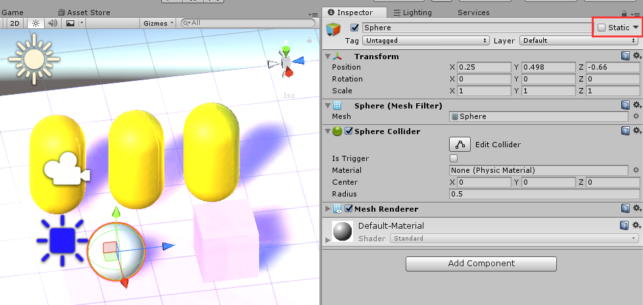Click the Add Component button
The image size is (643, 305).
click(481, 264)
